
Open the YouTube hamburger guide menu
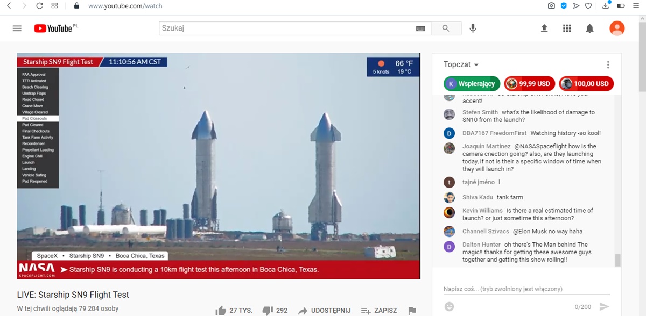17,28
